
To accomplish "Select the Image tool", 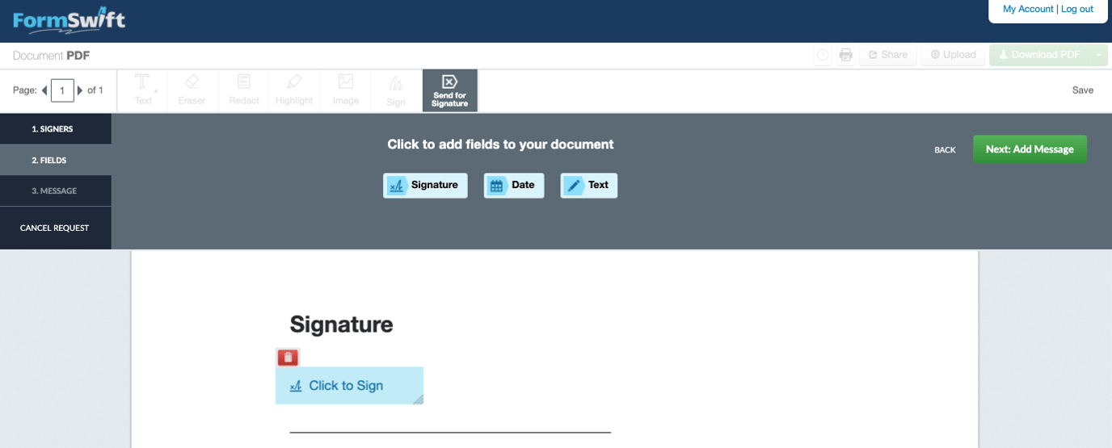I will coord(346,90).
